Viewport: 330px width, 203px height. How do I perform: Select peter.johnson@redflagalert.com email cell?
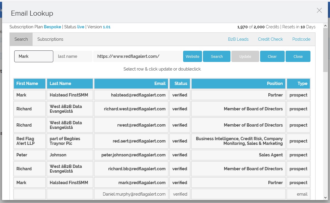click(x=131, y=155)
